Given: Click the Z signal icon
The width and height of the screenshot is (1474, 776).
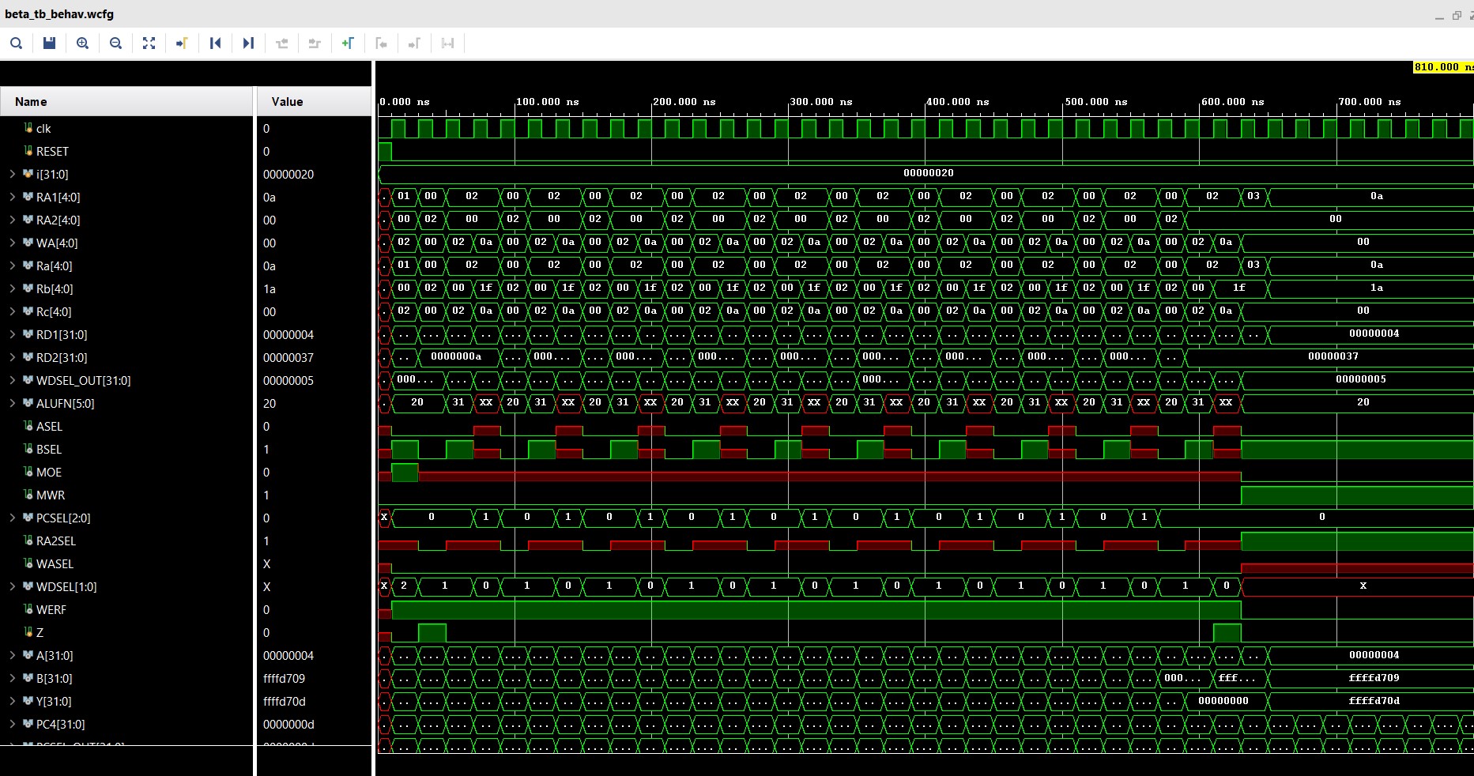Looking at the screenshot, I should 28,632.
